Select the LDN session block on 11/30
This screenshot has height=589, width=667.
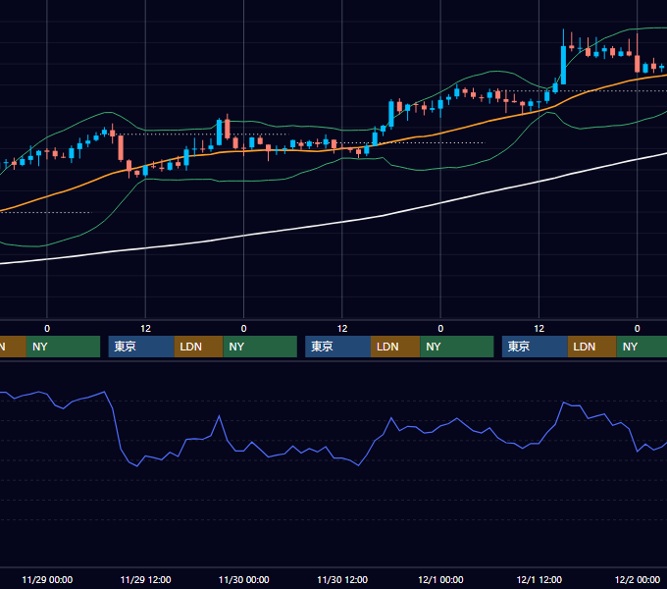click(395, 347)
